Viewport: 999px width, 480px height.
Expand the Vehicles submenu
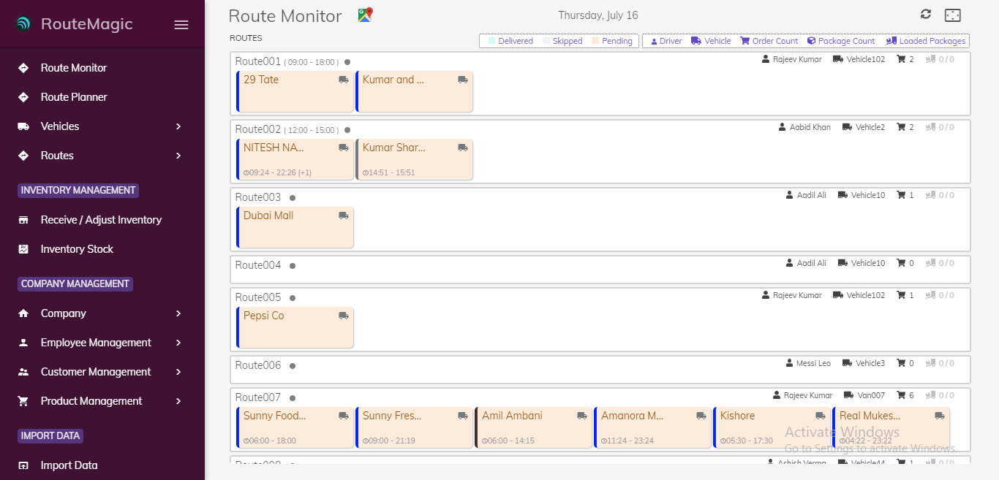pyautogui.click(x=178, y=126)
